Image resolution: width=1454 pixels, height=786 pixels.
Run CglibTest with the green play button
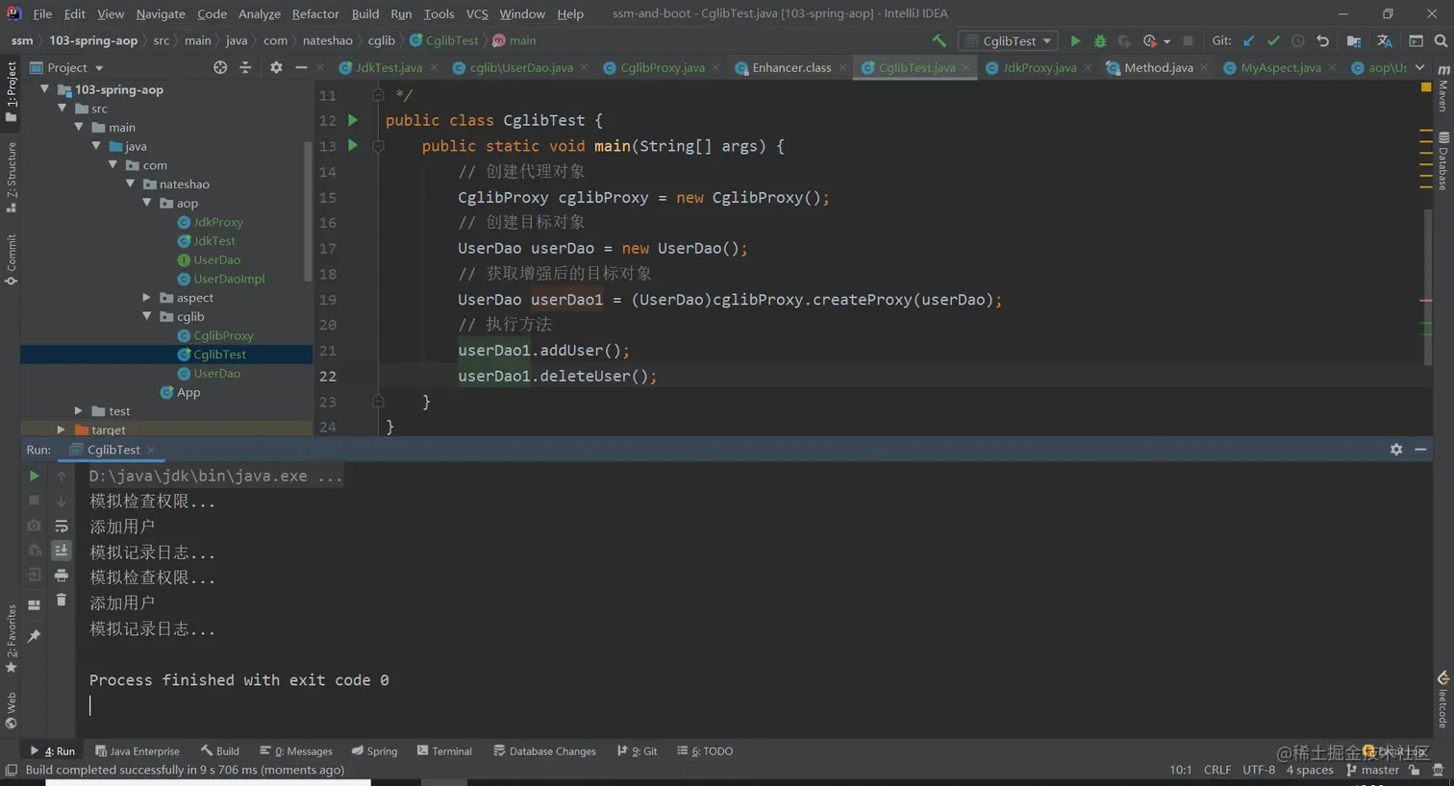click(x=1075, y=40)
